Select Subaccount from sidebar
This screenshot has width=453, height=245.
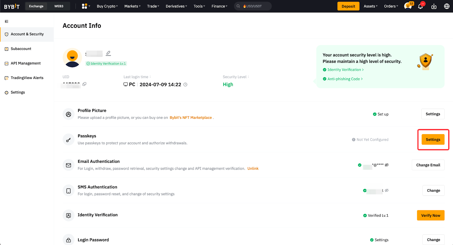[21, 49]
